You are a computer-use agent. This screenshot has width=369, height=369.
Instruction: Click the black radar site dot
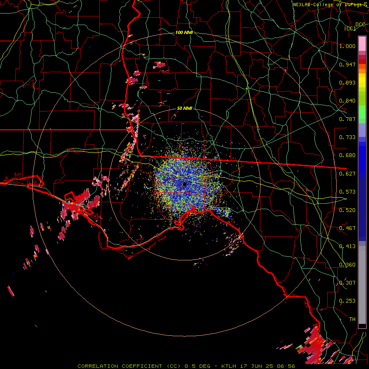click(185, 184)
